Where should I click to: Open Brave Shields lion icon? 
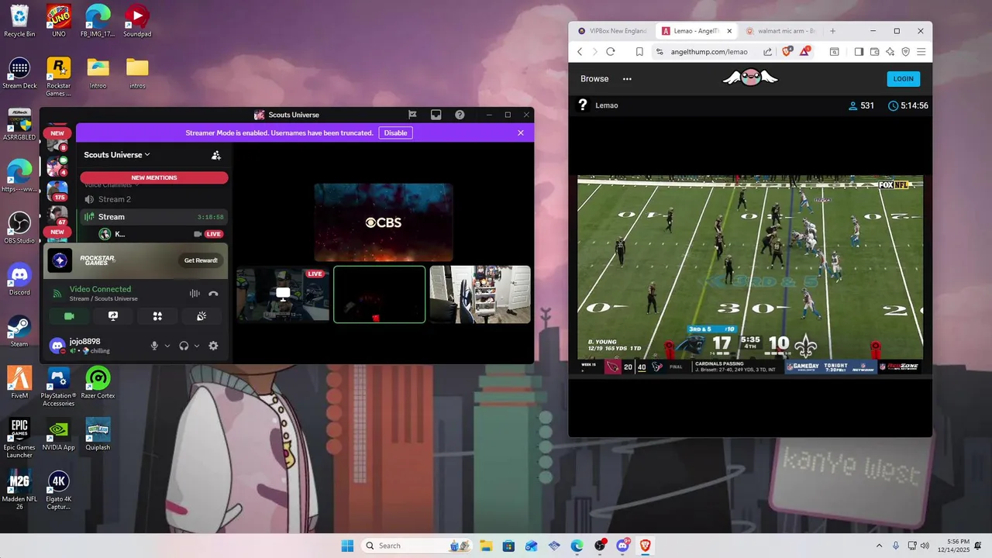pyautogui.click(x=787, y=51)
